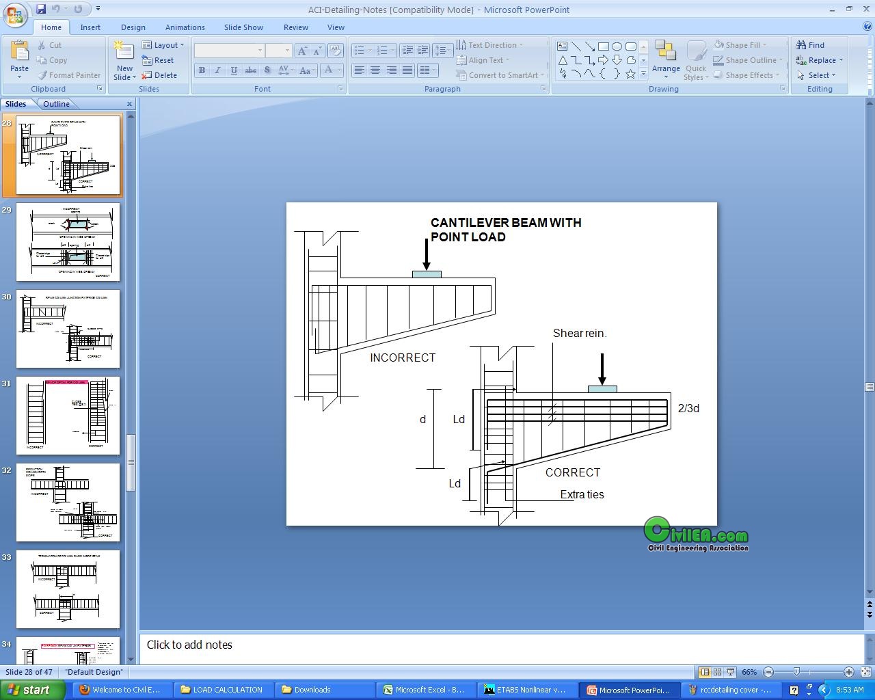Viewport: 875px width, 700px height.
Task: Toggle Bold formatting
Action: [202, 70]
